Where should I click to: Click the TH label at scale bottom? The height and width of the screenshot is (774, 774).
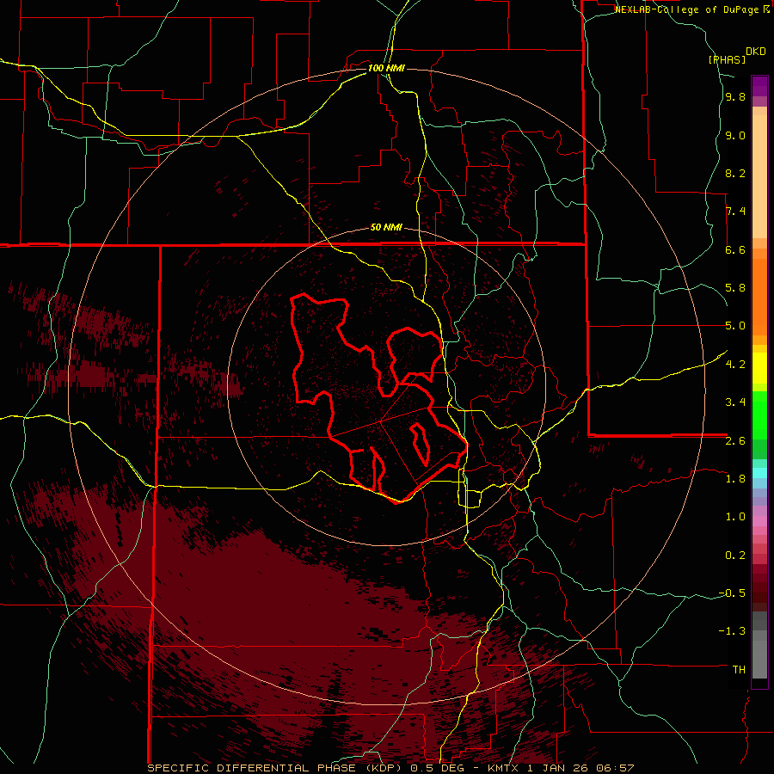[x=739, y=670]
